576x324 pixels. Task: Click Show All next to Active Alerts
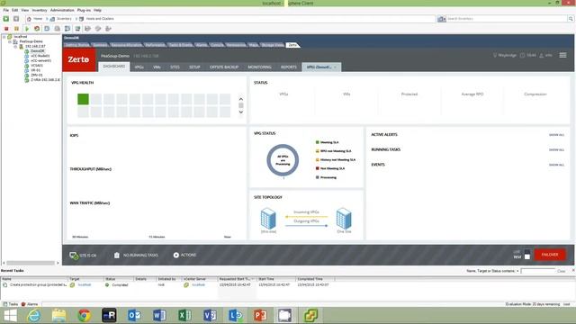[556, 135]
